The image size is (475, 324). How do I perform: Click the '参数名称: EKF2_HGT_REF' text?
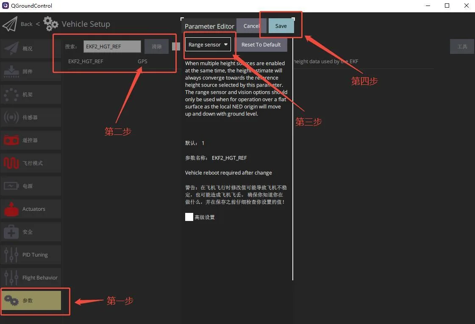click(x=216, y=158)
